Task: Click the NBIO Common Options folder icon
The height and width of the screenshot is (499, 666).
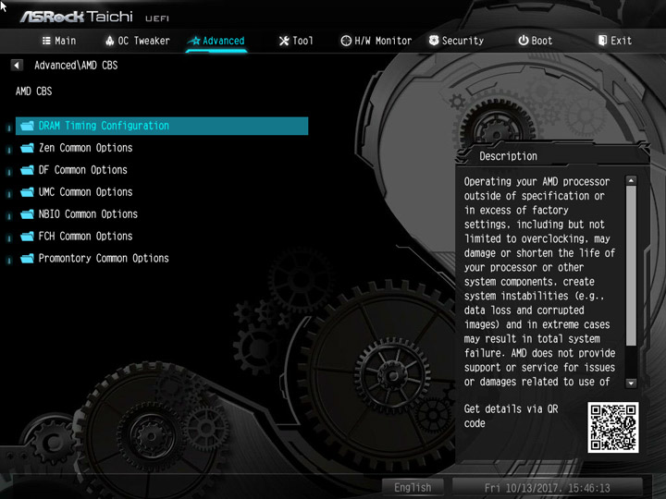Action: [x=27, y=214]
